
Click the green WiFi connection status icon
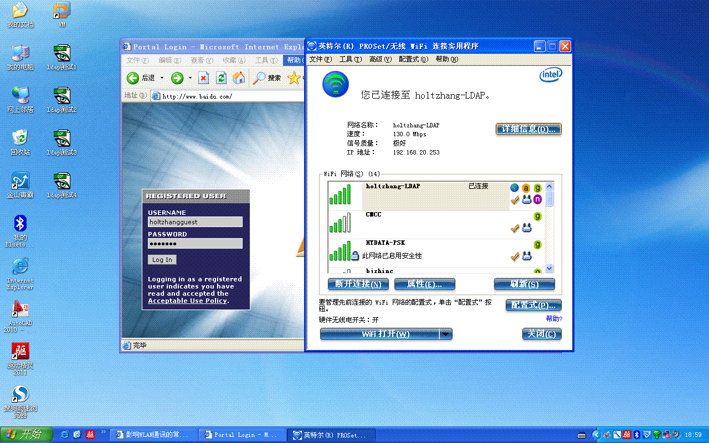[x=336, y=85]
